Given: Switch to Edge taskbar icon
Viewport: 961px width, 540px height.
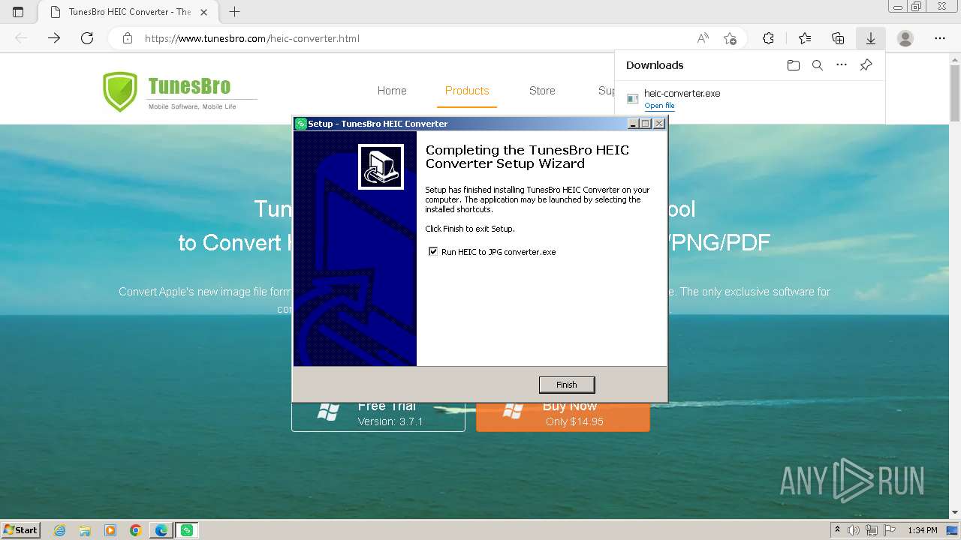Looking at the screenshot, I should 161,530.
